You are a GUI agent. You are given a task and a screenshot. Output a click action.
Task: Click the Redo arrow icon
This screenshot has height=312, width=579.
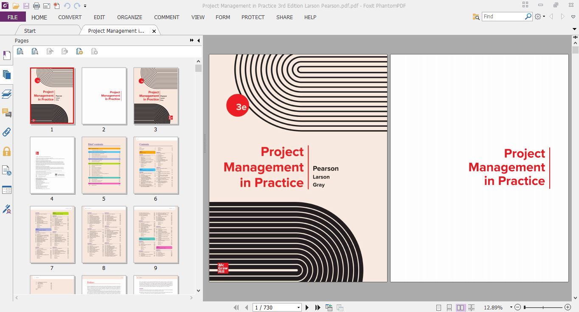pyautogui.click(x=77, y=6)
